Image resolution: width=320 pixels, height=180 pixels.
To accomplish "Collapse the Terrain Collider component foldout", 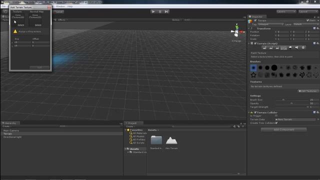I will [249, 112].
